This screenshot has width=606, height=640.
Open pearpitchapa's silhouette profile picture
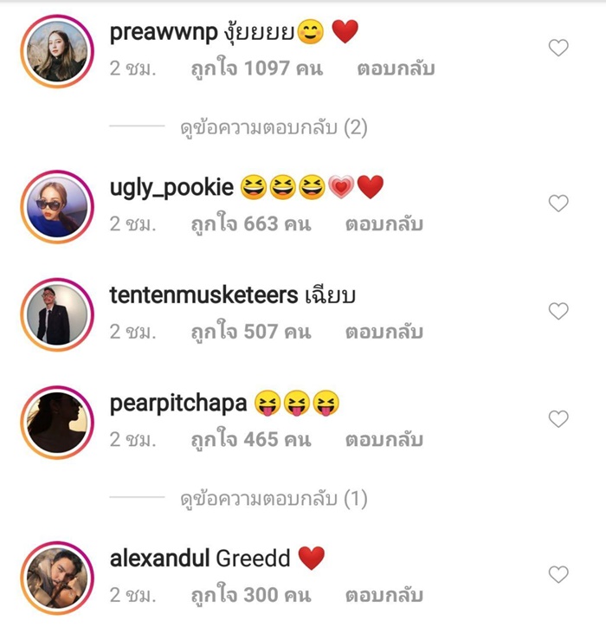pyautogui.click(x=57, y=423)
